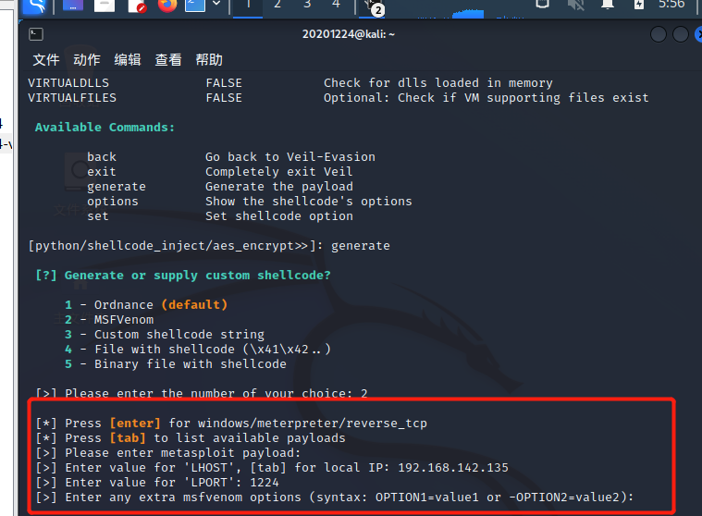Click the terminal window title icon
Viewport: 702px width, 516px height.
36,34
